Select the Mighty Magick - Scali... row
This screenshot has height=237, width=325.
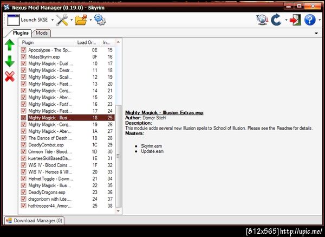(67, 77)
